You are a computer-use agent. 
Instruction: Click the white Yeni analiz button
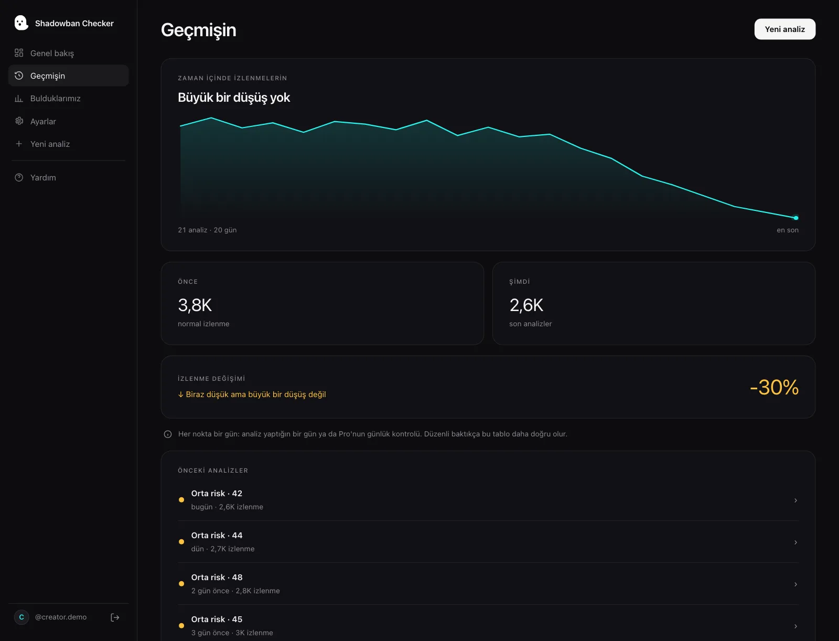pos(784,29)
